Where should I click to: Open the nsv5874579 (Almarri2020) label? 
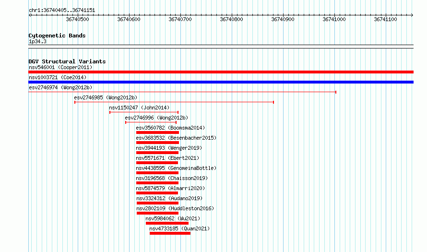click(x=170, y=188)
